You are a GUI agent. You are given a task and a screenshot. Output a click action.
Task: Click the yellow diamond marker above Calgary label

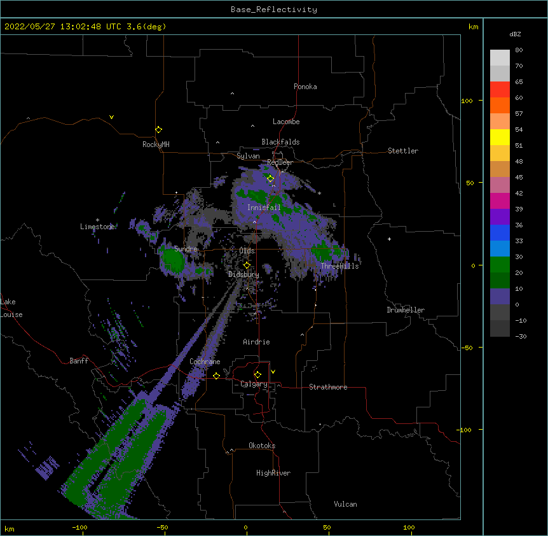coord(257,375)
